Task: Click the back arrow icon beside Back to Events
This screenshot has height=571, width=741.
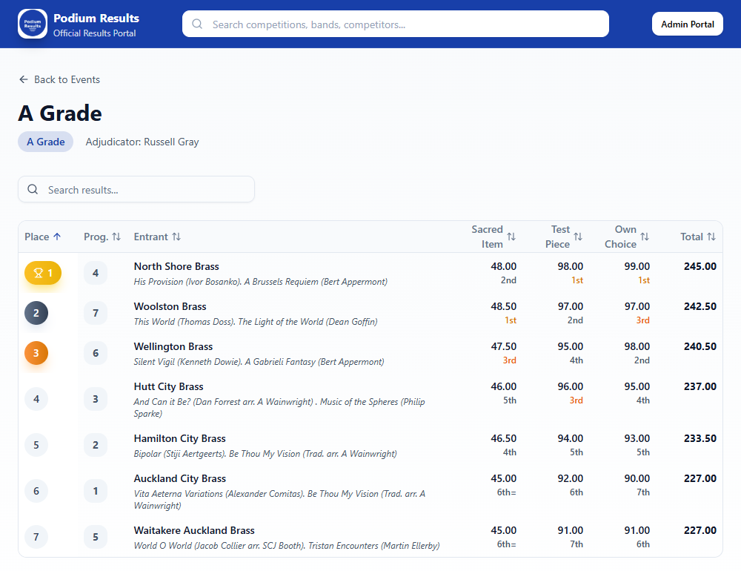Action: click(24, 79)
